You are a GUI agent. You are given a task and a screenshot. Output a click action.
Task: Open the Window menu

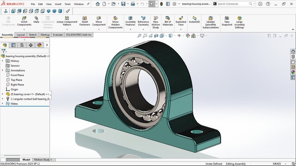pyautogui.click(x=79, y=4)
